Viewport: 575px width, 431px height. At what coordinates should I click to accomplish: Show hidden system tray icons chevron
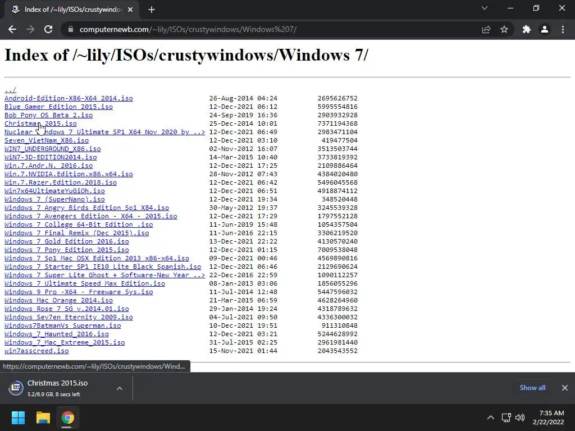(x=490, y=418)
